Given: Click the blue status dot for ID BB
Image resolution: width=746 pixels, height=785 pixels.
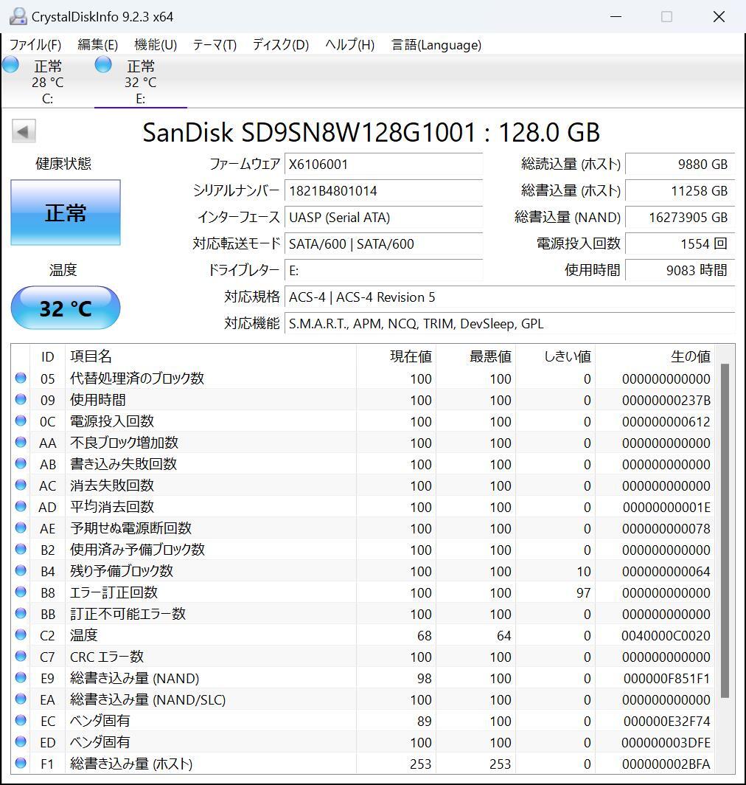Looking at the screenshot, I should pos(21,613).
